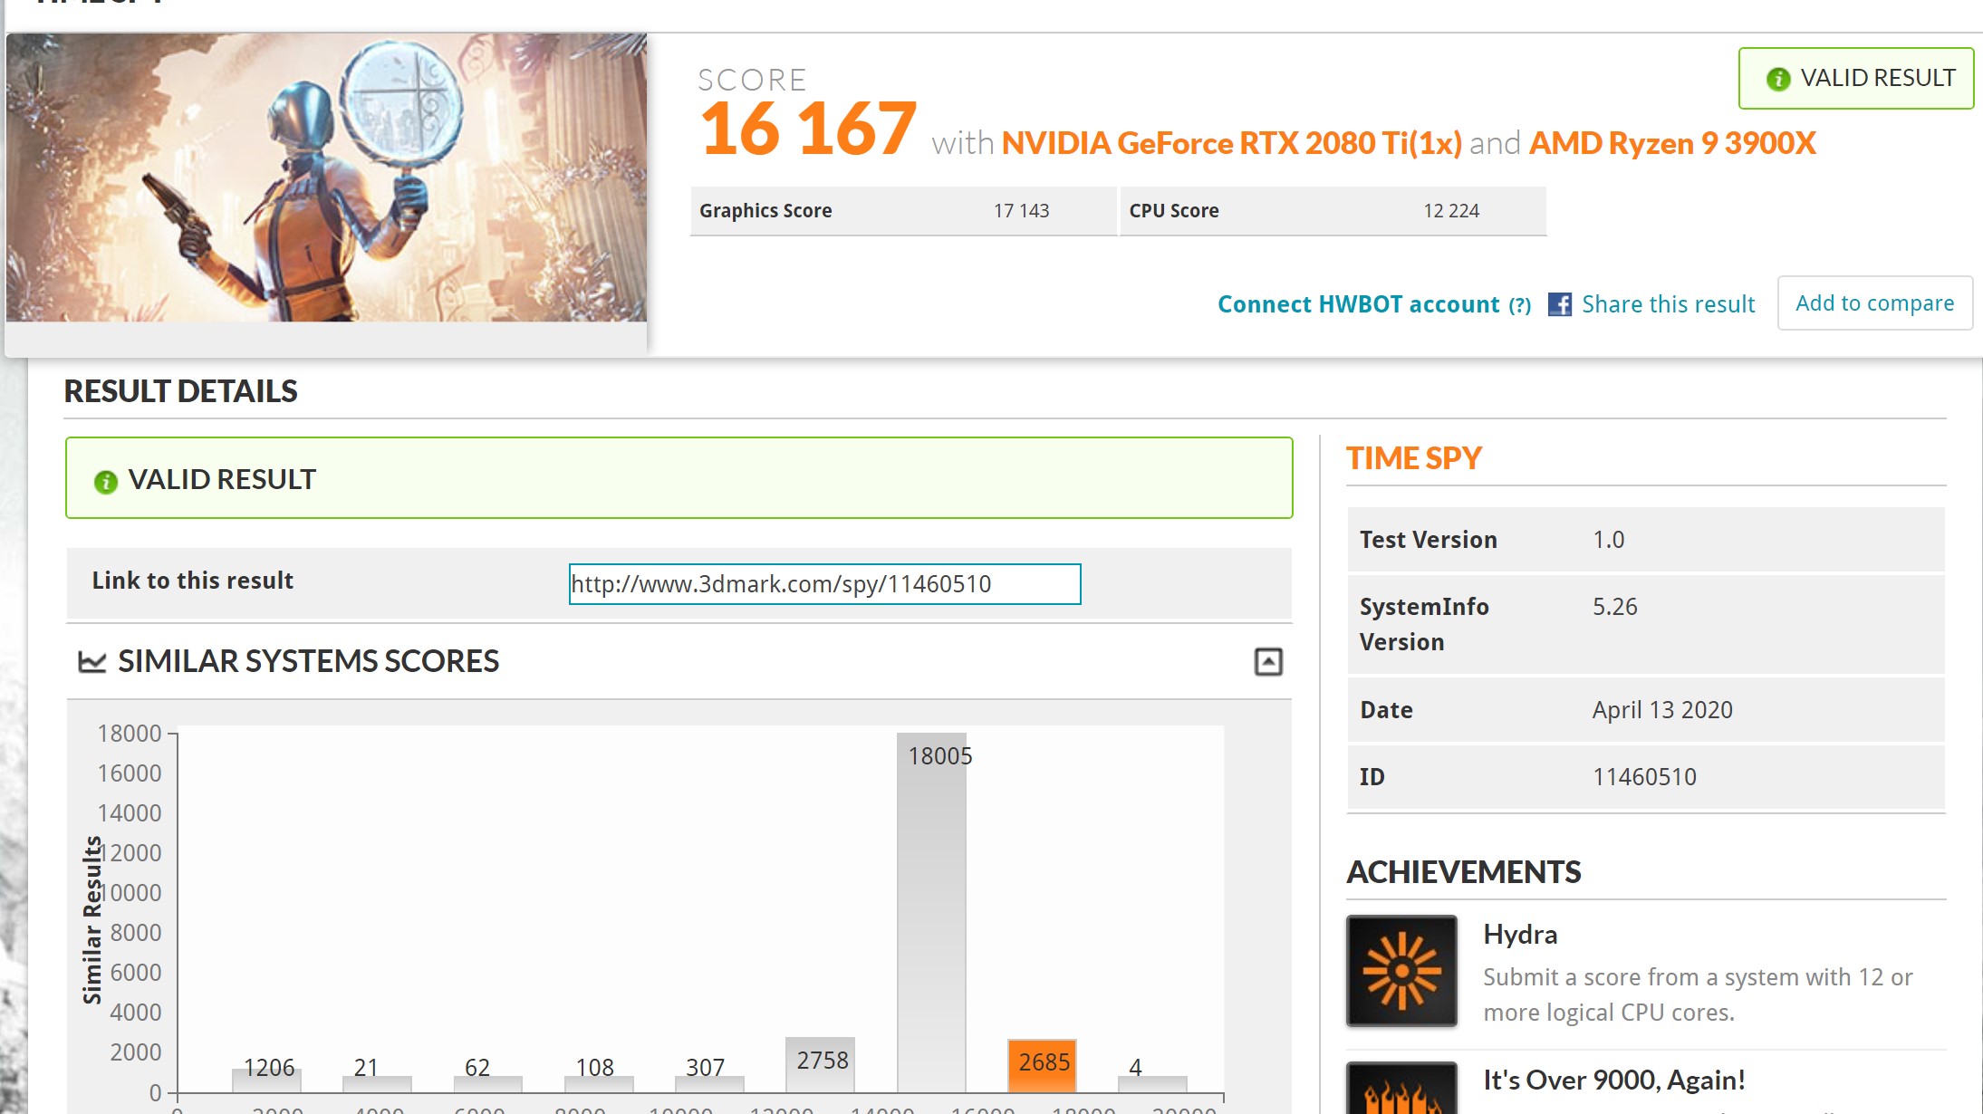The height and width of the screenshot is (1114, 1983).
Task: Click the tallest chart bar labeled 18005
Action: (x=931, y=912)
